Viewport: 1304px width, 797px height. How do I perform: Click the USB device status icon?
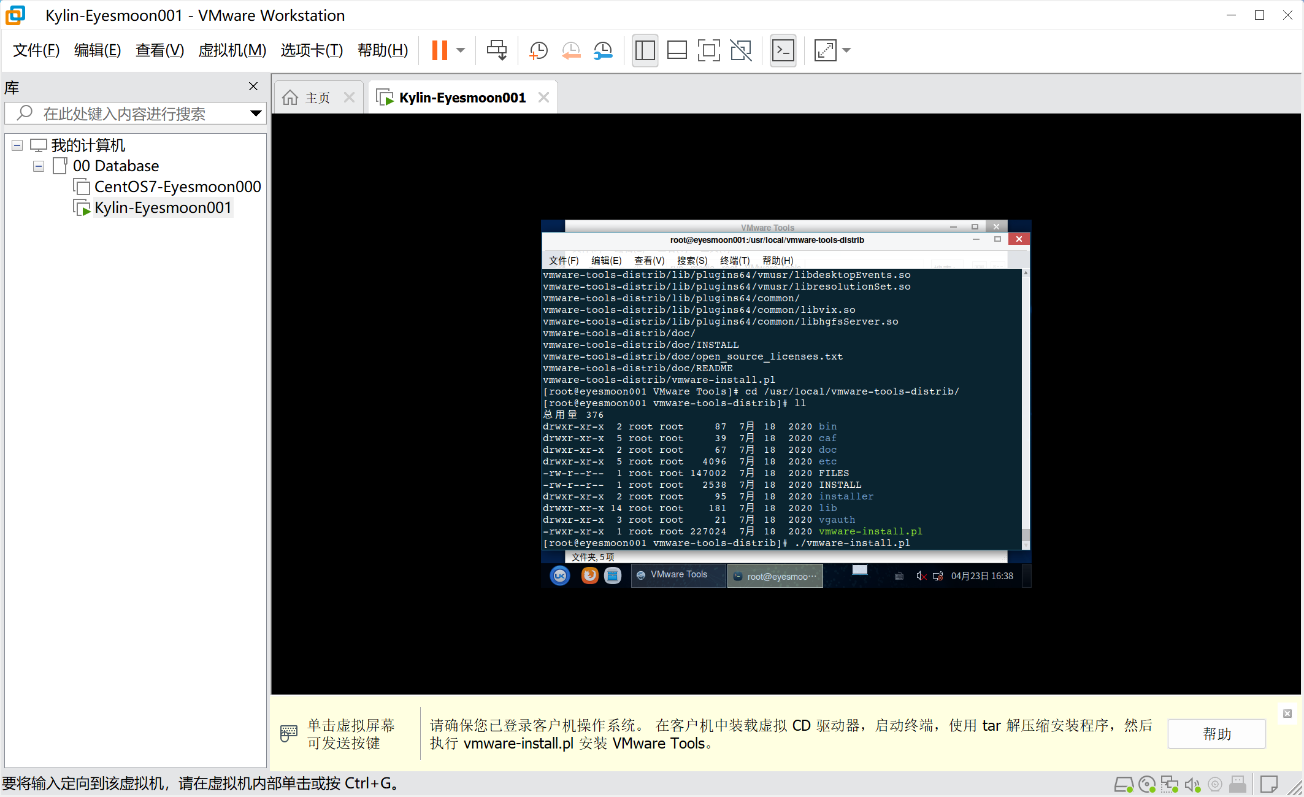[1238, 784]
